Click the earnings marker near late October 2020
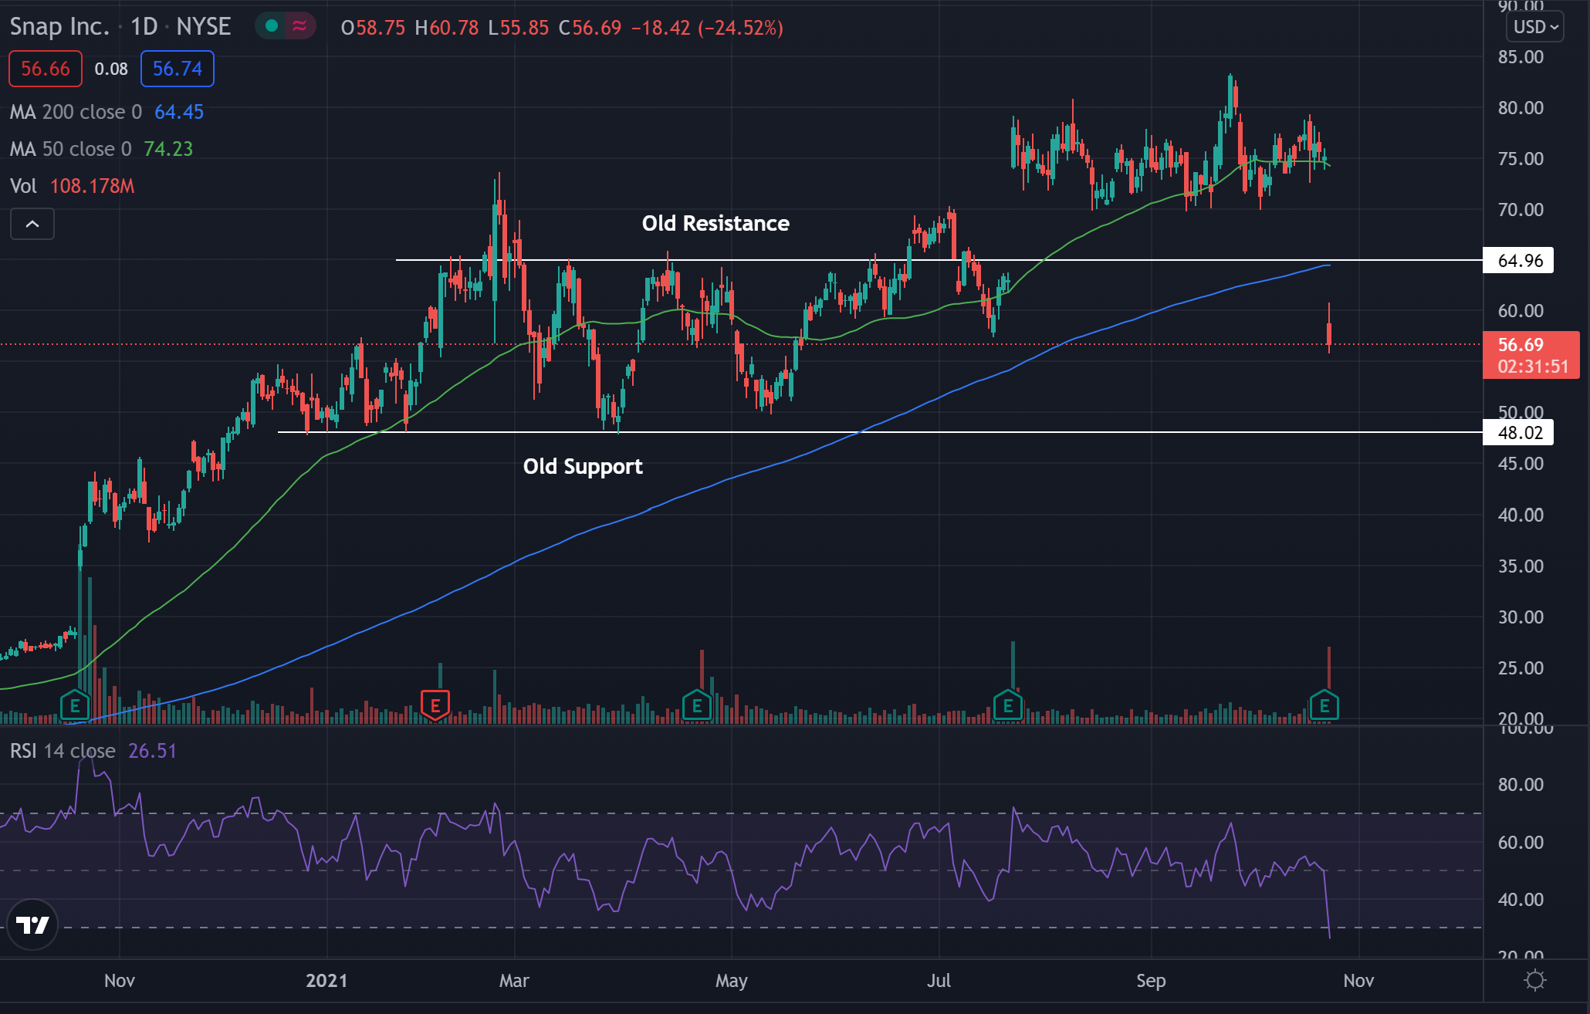This screenshot has height=1014, width=1590. click(x=75, y=705)
